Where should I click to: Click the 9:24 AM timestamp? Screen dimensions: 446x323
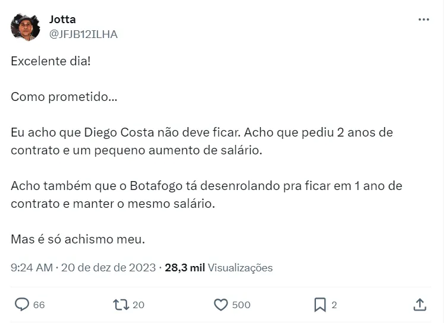(x=31, y=268)
